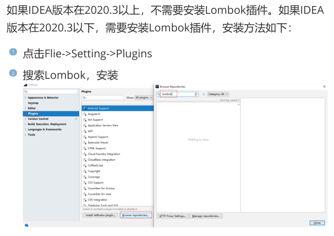Click the Manage repositories... button
Image resolution: width=334 pixels, height=236 pixels.
point(206,216)
